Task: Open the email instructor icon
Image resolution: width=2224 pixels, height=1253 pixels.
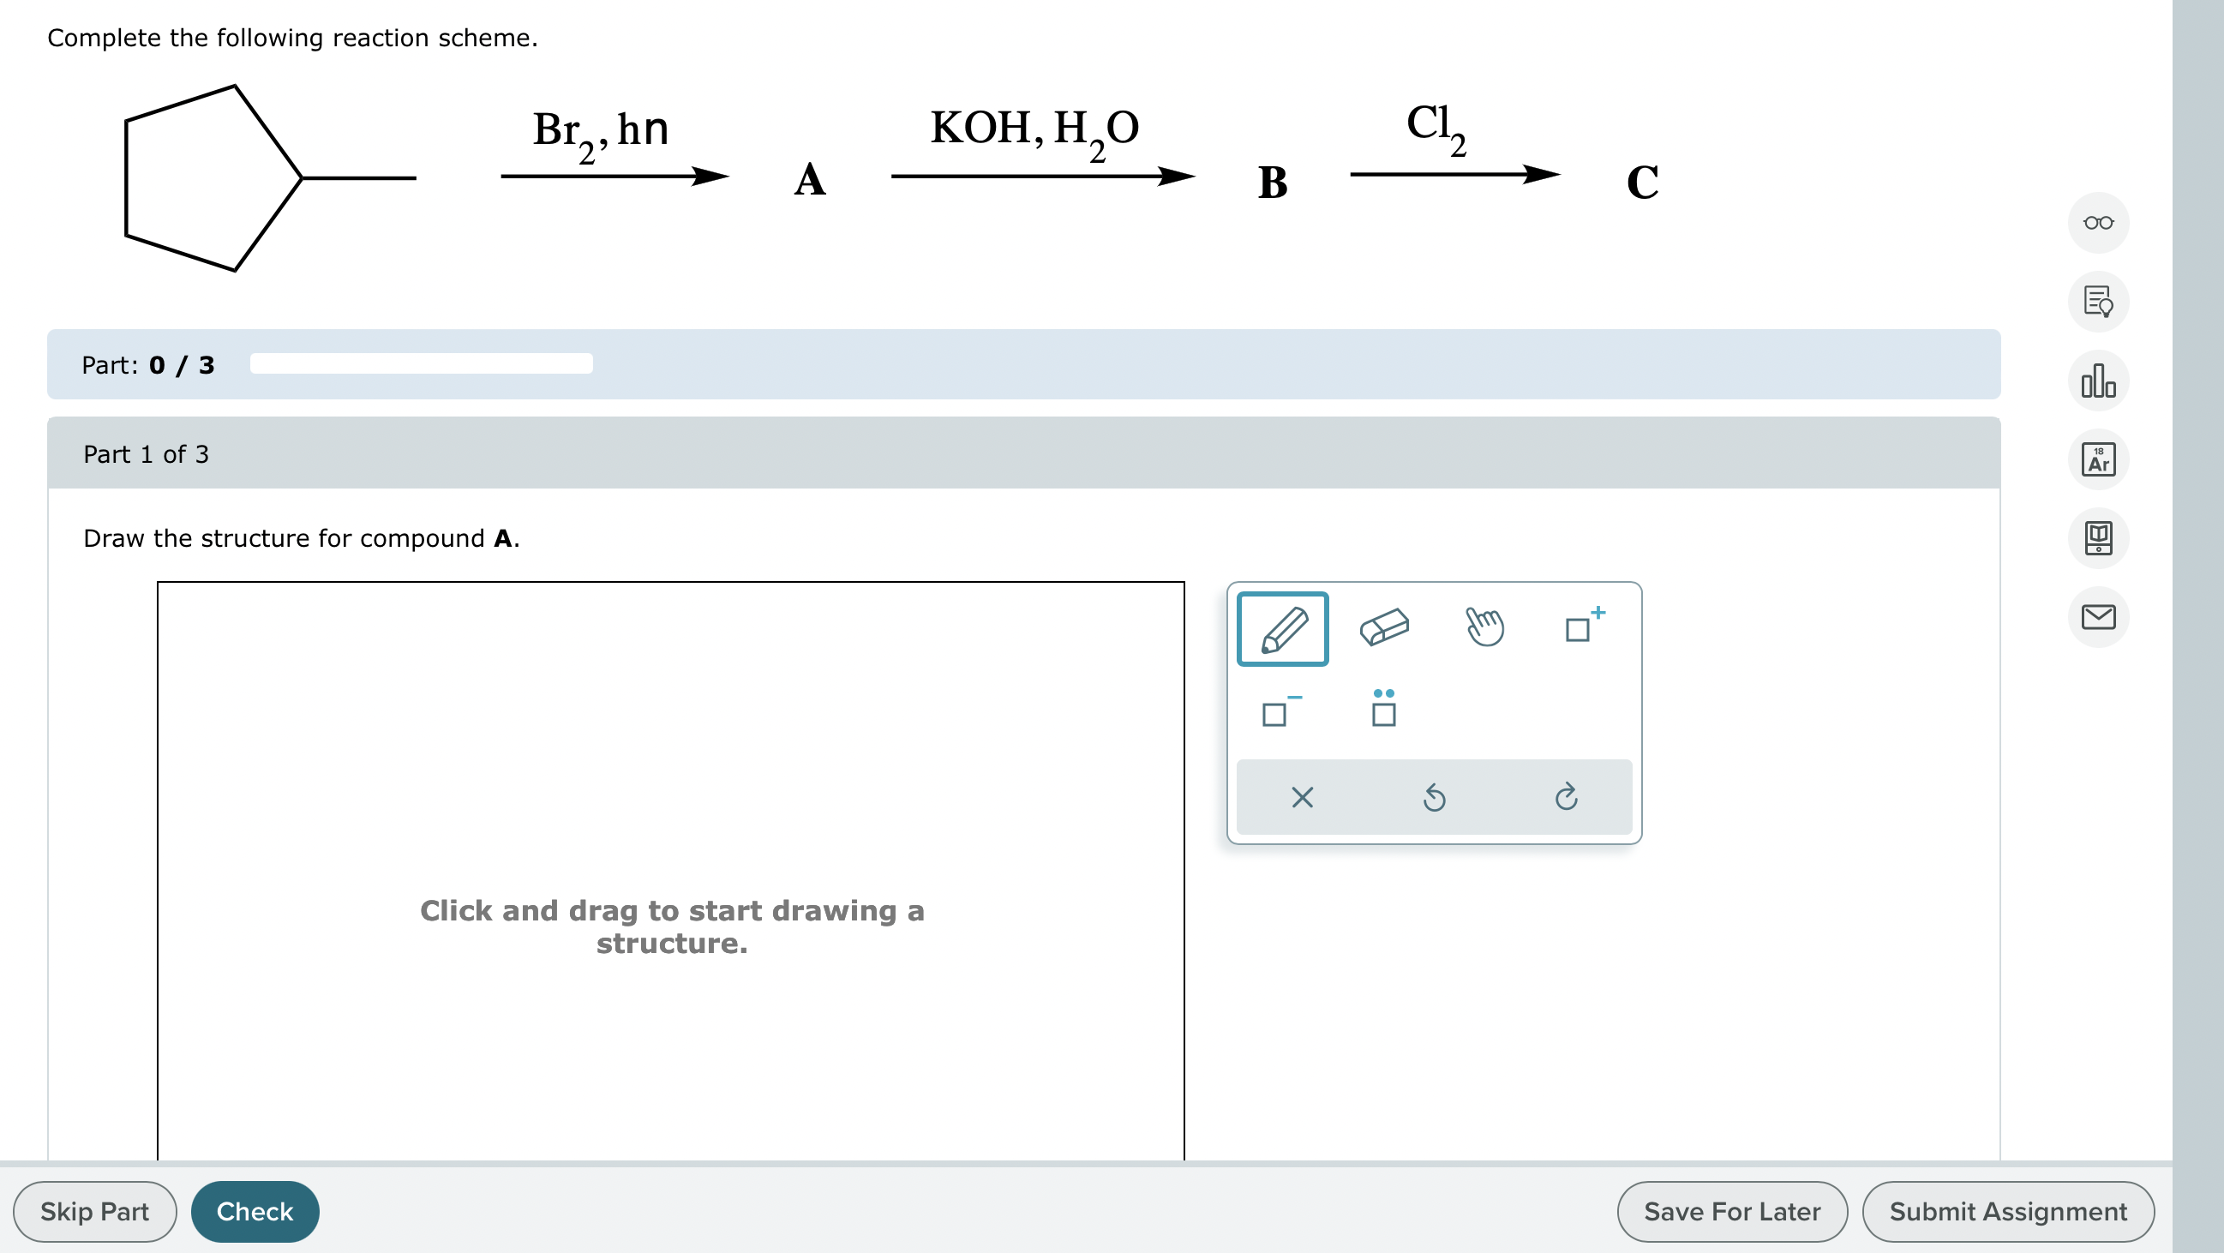Action: click(x=2098, y=615)
